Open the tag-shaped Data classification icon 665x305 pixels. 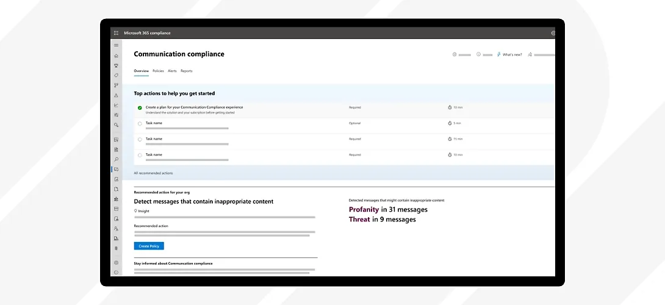116,76
